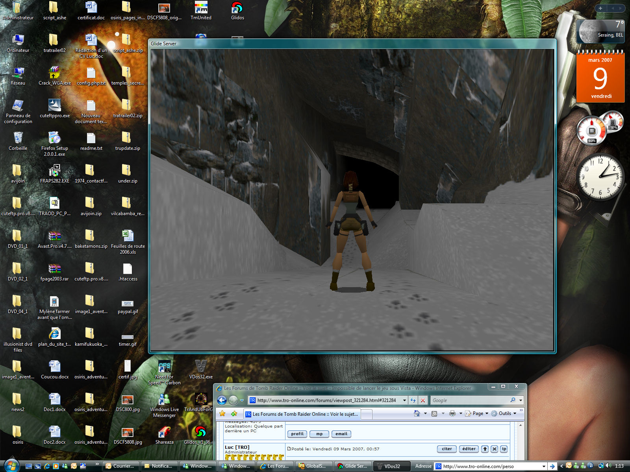Launch Windows Media Player from Quick Launch
The image size is (630, 472).
(56, 466)
